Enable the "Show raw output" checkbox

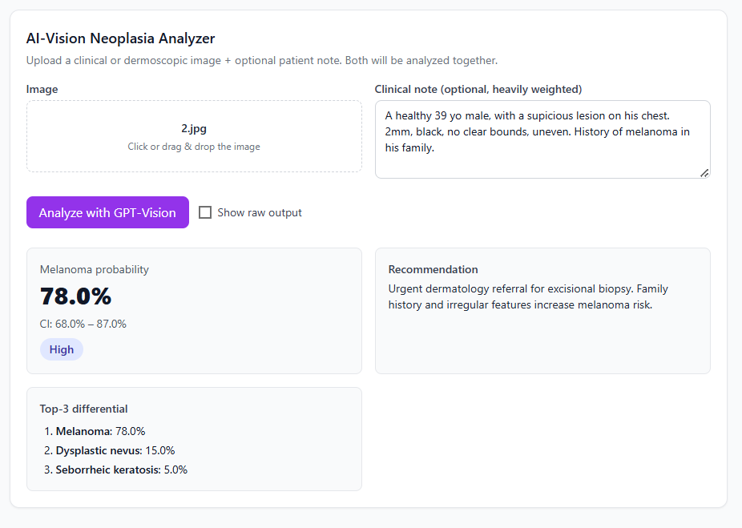coord(205,212)
